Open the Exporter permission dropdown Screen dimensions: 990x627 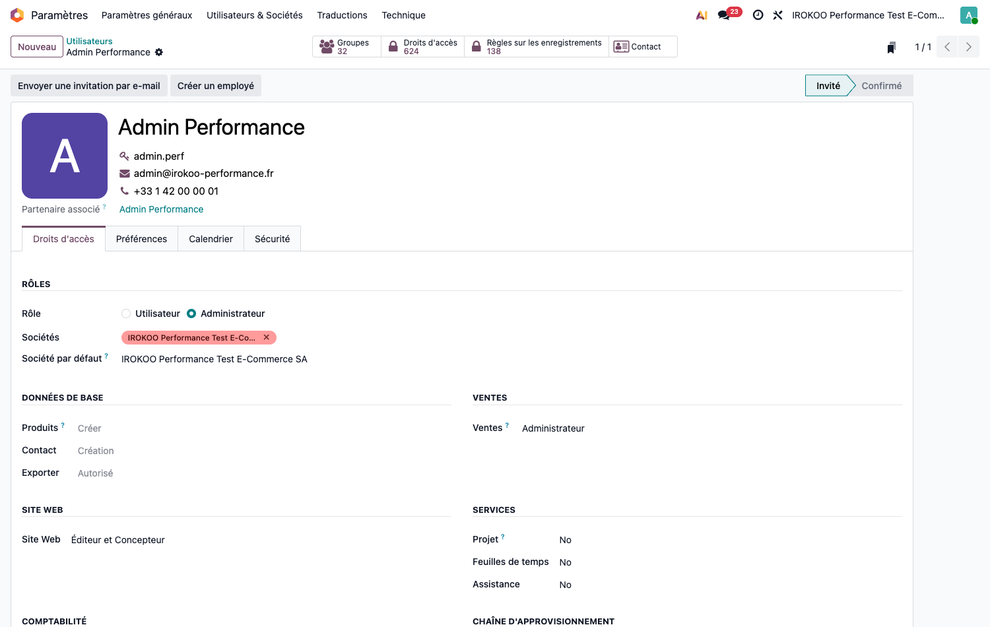click(264, 473)
